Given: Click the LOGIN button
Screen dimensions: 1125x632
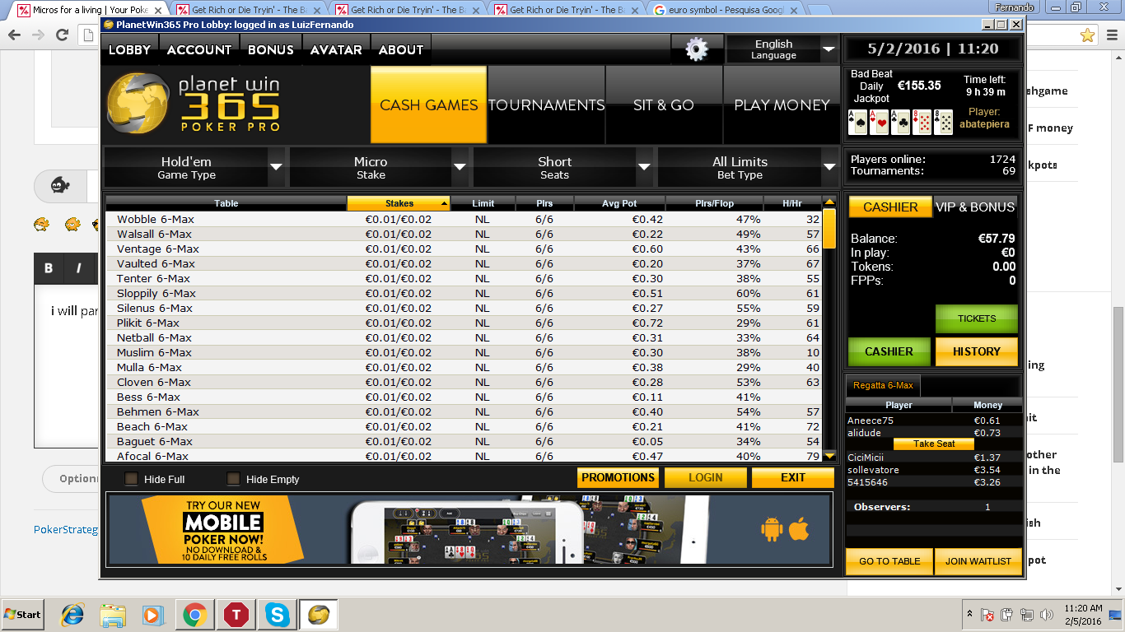Looking at the screenshot, I should 706,477.
